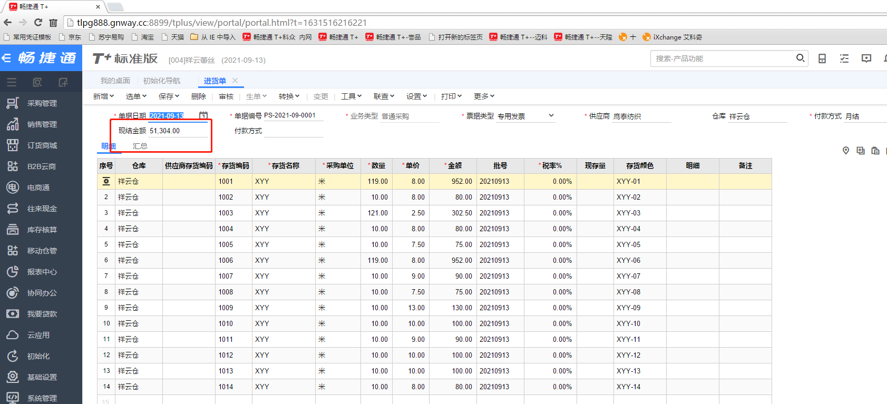Screen dimensions: 887x404
Task: Select the 进货单 tab
Action: point(215,81)
